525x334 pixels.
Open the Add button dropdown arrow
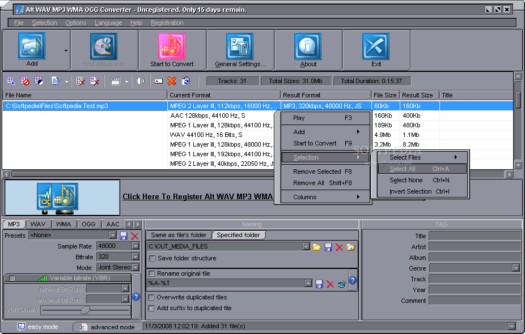(66, 50)
